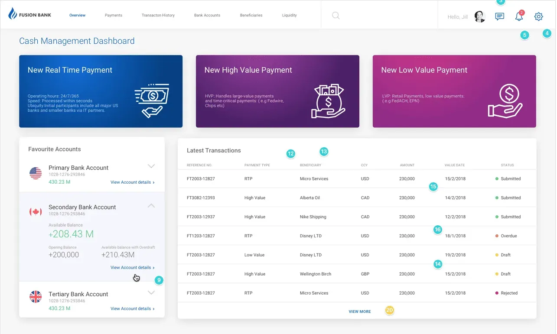
Task: Click the Favourite Accounts heading
Action: [x=55, y=149]
